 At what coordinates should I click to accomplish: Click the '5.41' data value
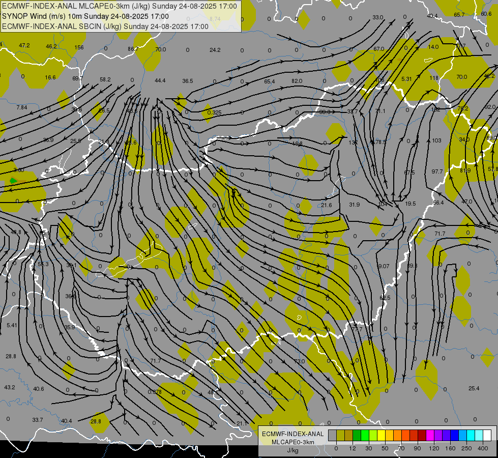click(12, 326)
